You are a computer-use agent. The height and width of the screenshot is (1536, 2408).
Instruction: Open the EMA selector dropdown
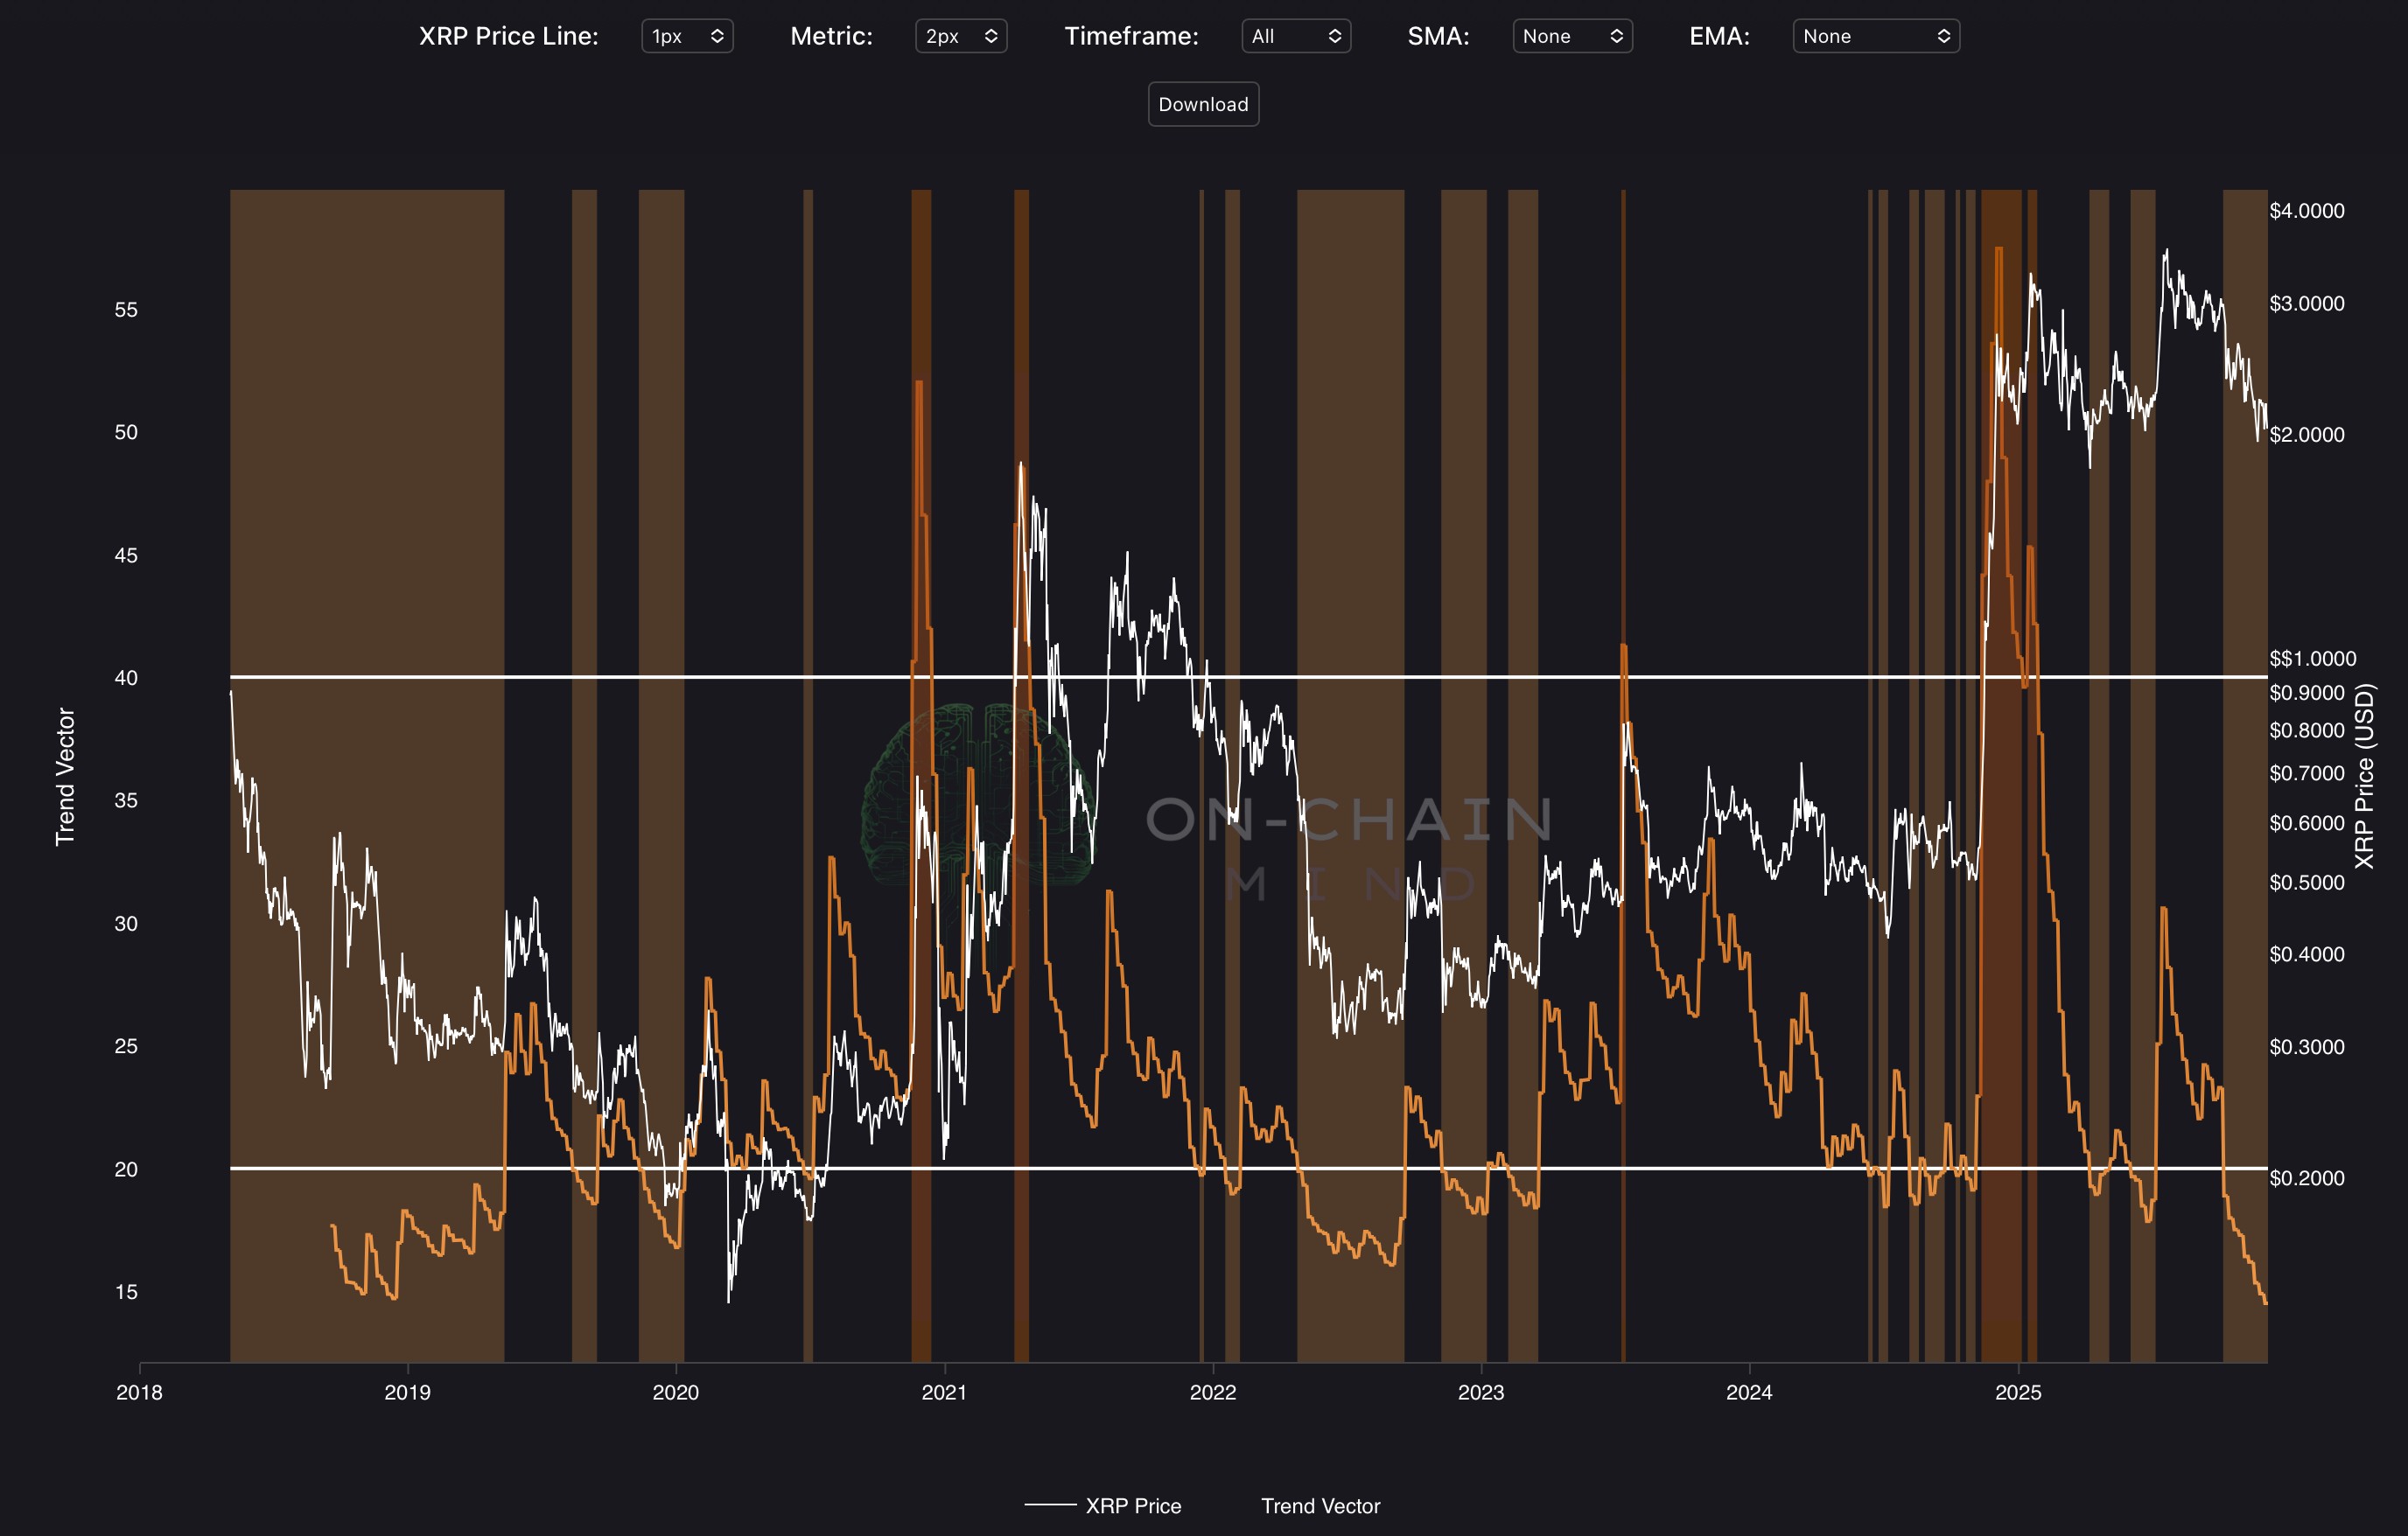click(x=1875, y=36)
